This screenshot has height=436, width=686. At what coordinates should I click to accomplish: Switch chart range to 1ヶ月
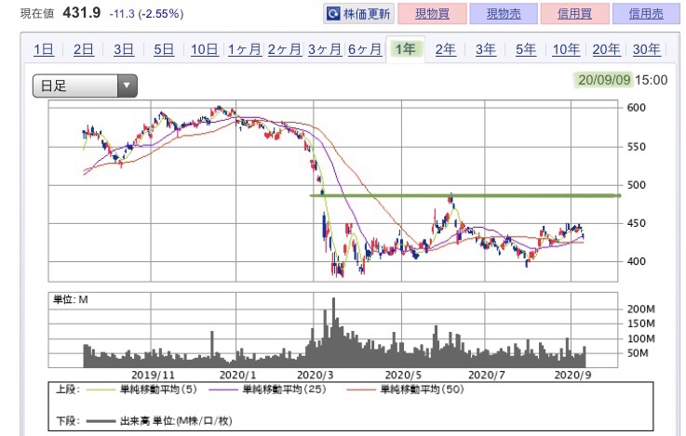(244, 49)
